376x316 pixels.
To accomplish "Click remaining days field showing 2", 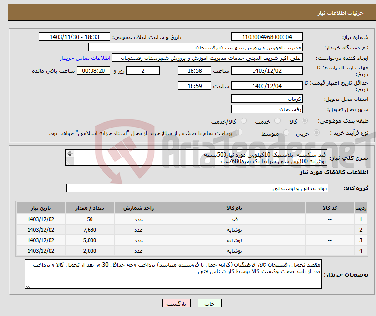I will [143, 70].
